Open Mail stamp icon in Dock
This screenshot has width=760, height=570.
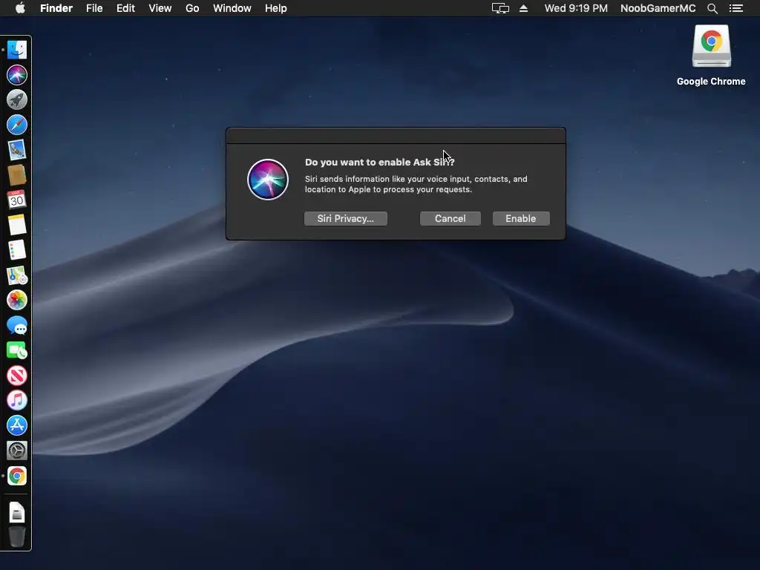[17, 150]
